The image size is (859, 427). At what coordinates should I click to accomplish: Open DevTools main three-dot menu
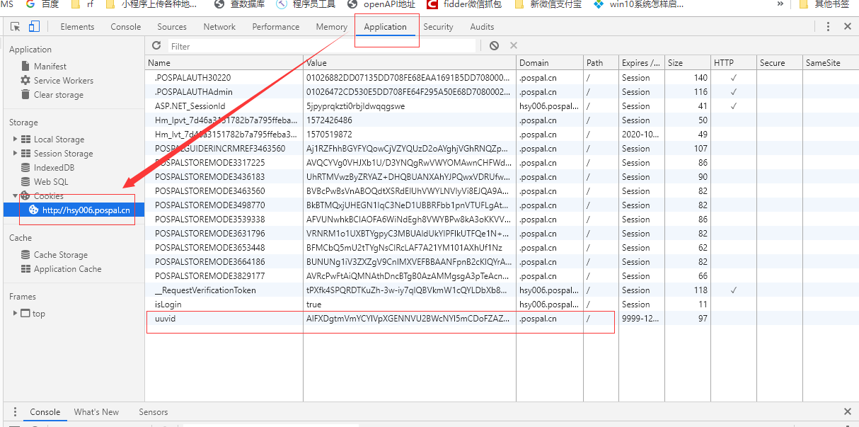(828, 26)
